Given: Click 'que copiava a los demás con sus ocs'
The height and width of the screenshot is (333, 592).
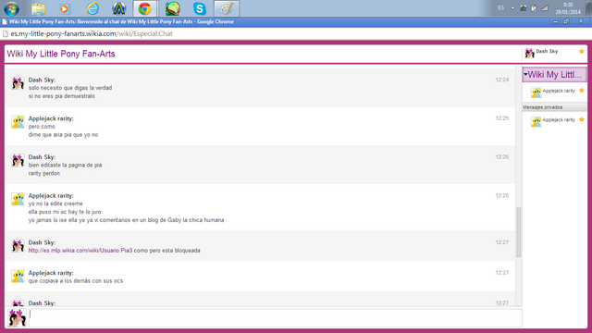Looking at the screenshot, I should (x=76, y=281).
